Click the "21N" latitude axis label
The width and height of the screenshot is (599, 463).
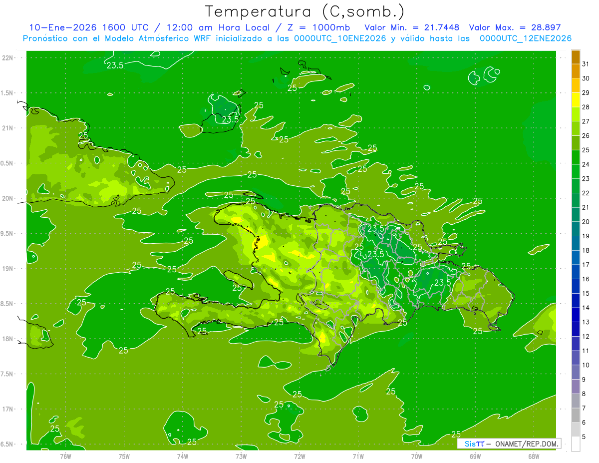coord(8,128)
